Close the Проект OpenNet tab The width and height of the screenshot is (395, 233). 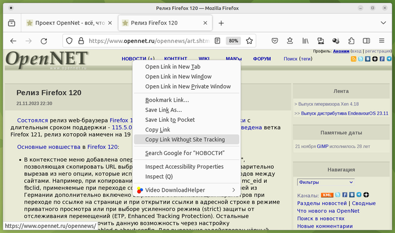click(110, 23)
